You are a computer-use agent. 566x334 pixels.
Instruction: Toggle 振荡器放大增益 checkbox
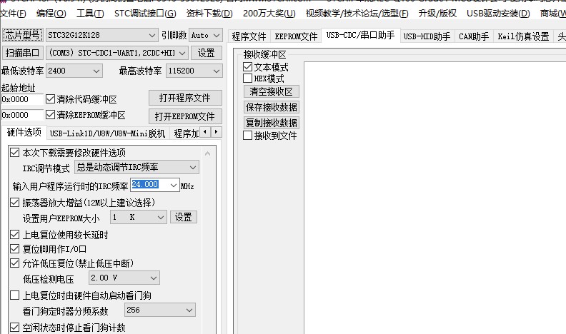click(x=14, y=203)
